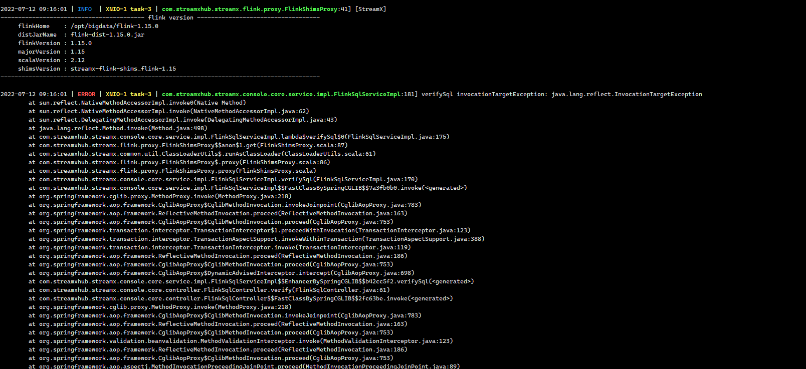Click the FastClassBySpringCGLIB$$2fc63be stack line
This screenshot has width=806, height=369.
(x=241, y=298)
